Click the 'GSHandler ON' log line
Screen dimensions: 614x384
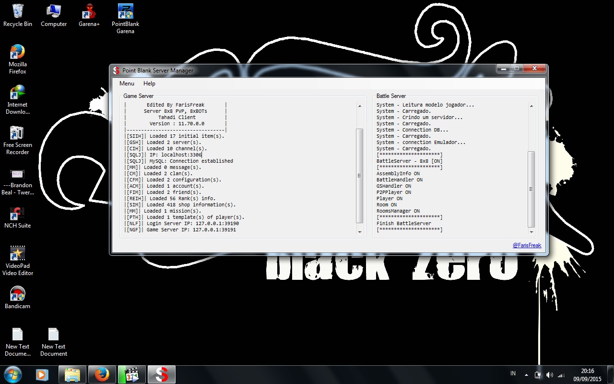click(394, 186)
